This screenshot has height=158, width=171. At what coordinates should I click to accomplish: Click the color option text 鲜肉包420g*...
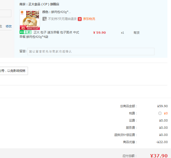point(61,12)
